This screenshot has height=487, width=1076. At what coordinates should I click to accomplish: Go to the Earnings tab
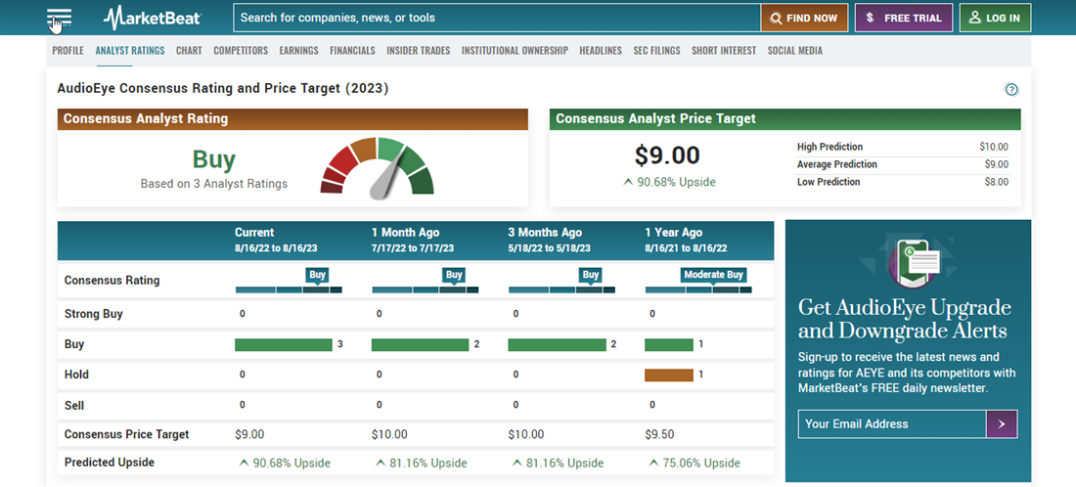pyautogui.click(x=298, y=51)
